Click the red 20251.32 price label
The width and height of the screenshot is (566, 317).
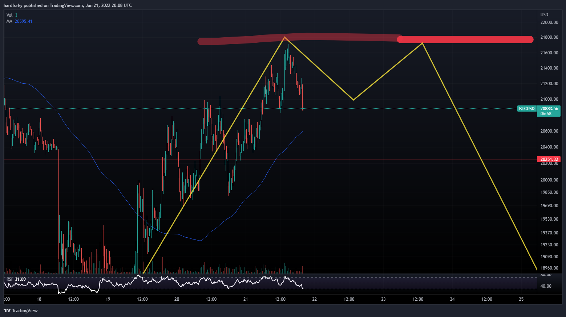[x=549, y=159]
